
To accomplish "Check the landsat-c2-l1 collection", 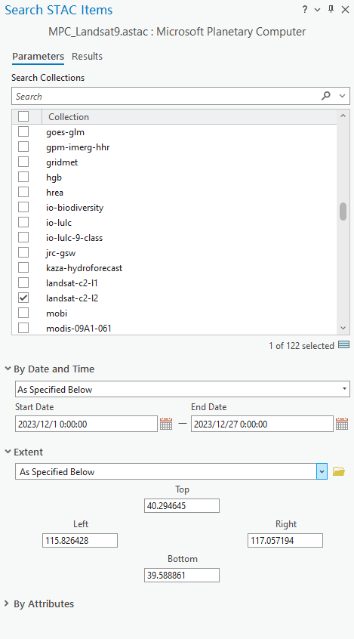I will click(x=23, y=282).
